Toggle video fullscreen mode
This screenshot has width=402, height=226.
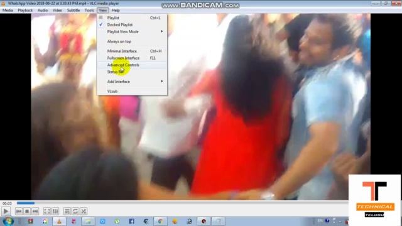(x=47, y=211)
